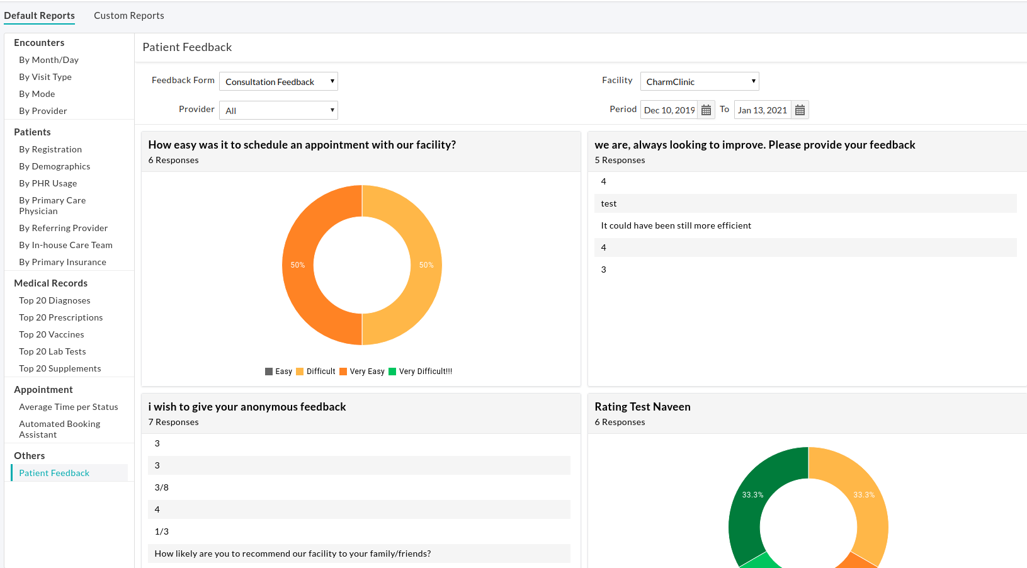This screenshot has height=568, width=1027.
Task: Open the Feedback Form dropdown
Action: pos(278,81)
